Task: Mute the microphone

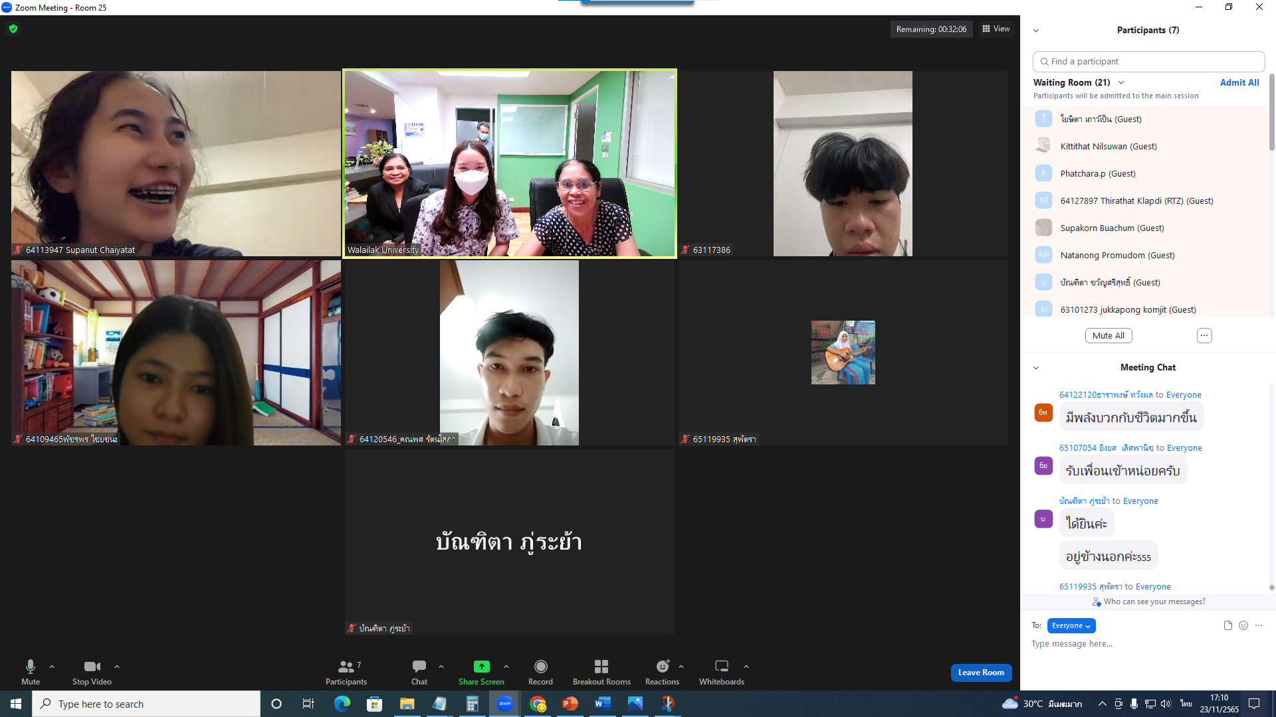Action: [31, 667]
